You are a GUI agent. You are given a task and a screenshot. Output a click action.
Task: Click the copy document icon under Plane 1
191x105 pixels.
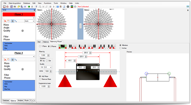tap(9, 21)
